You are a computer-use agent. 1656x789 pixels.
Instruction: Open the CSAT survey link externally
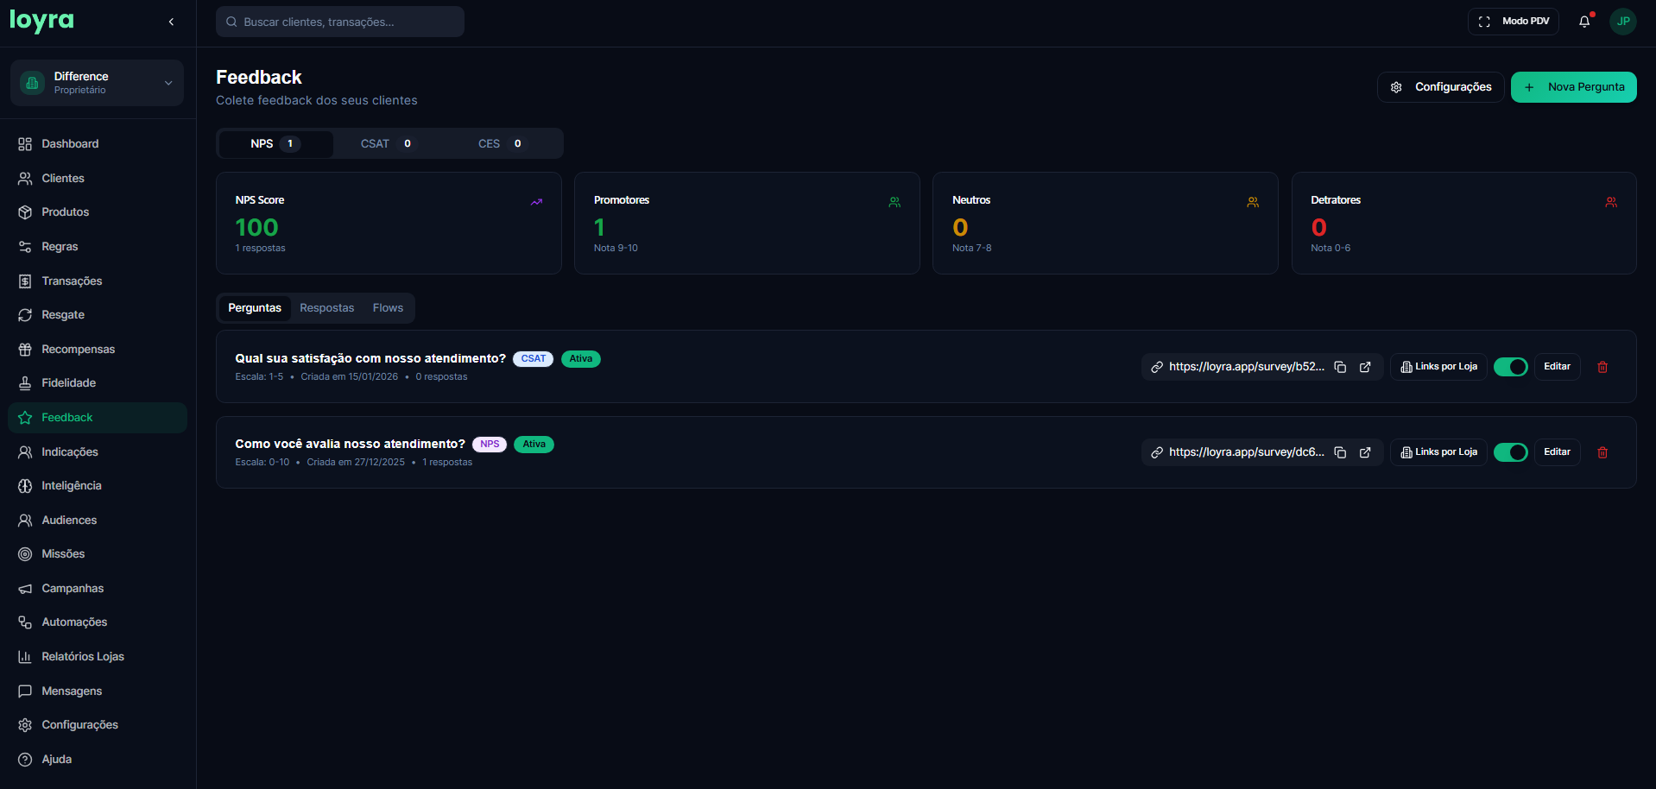[x=1365, y=367]
